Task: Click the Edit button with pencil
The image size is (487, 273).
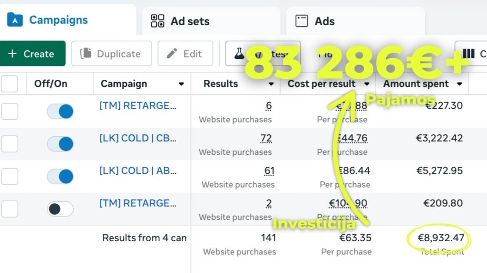Action: (185, 54)
